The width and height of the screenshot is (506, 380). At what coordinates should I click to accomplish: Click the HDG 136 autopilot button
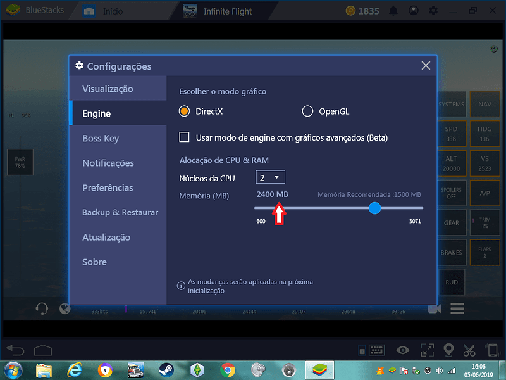click(484, 134)
